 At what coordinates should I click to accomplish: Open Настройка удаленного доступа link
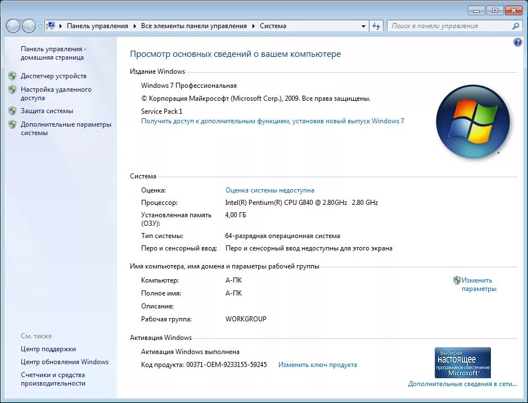56,93
